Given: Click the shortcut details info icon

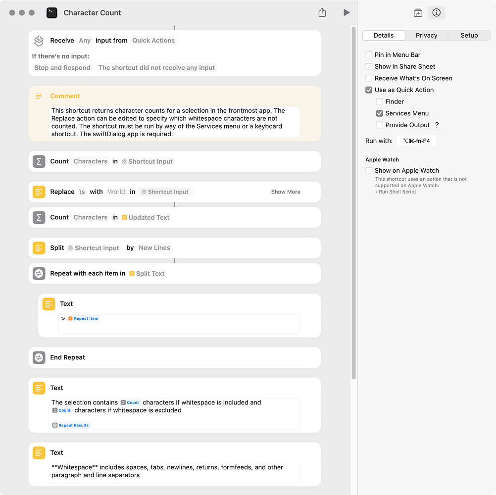Looking at the screenshot, I should 436,13.
